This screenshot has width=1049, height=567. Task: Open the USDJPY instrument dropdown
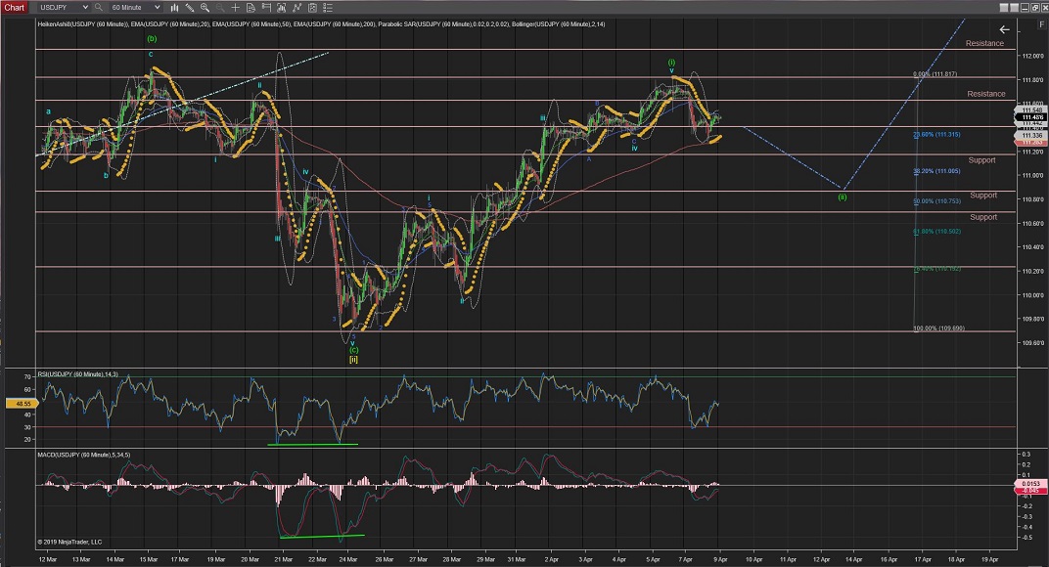[x=59, y=7]
